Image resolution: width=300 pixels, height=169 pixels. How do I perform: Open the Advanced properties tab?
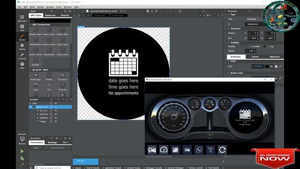point(274,57)
